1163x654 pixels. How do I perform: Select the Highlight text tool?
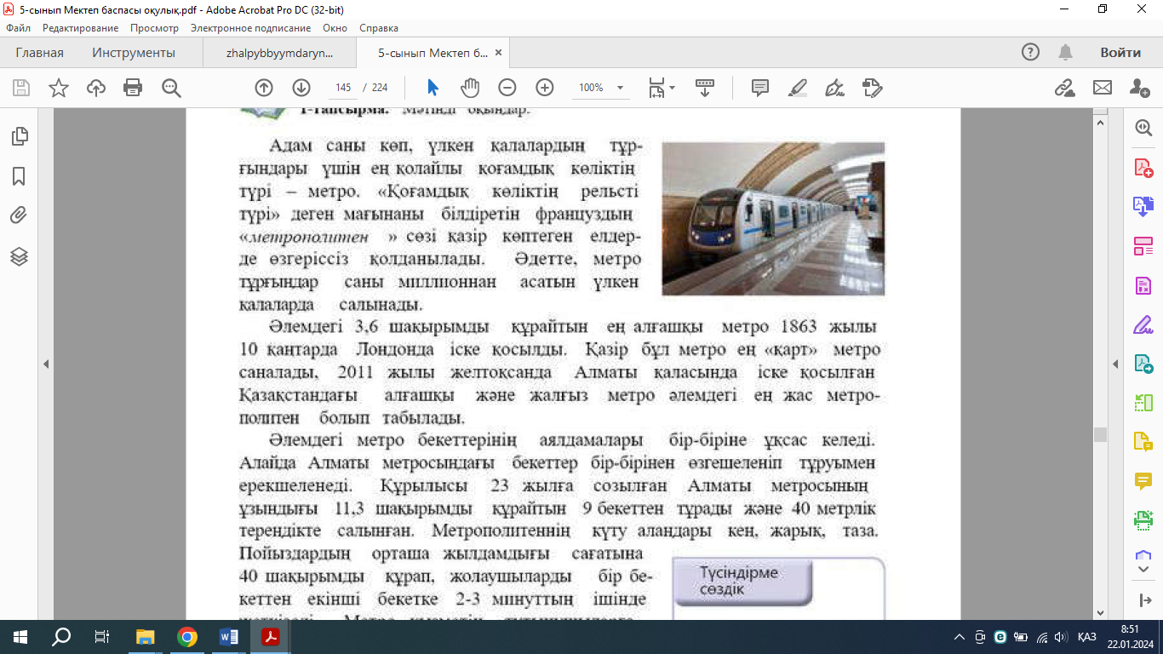tap(798, 88)
